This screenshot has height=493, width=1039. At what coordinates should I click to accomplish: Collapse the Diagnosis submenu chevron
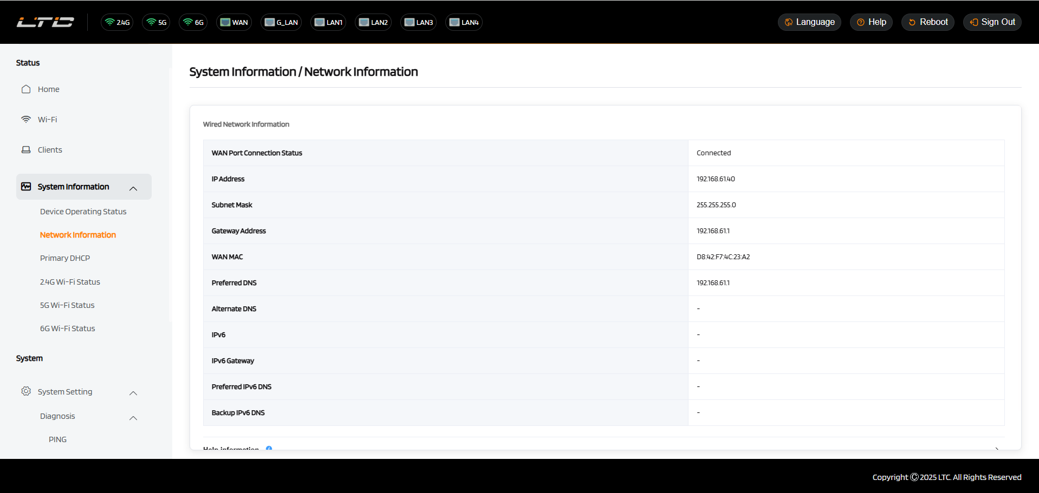[x=133, y=417]
